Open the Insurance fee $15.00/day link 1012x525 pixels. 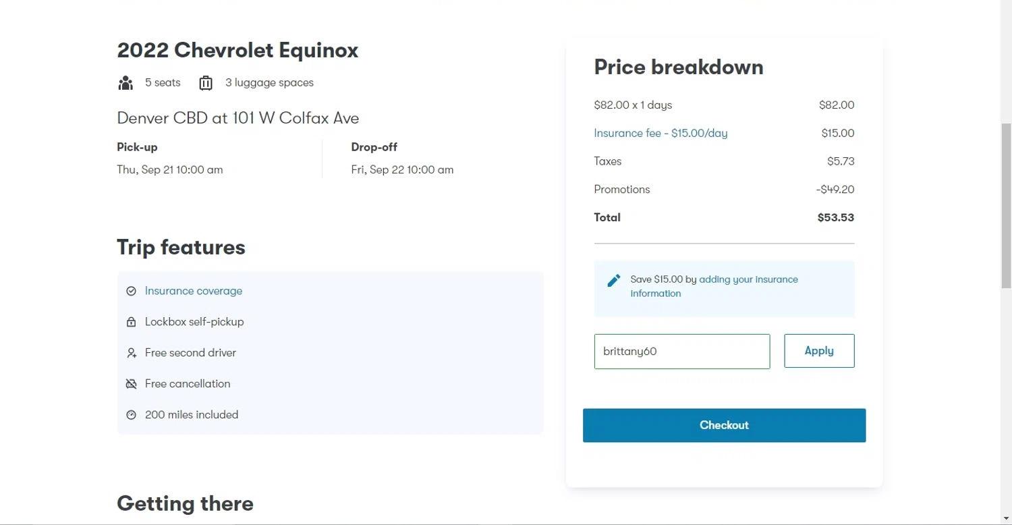tap(660, 133)
